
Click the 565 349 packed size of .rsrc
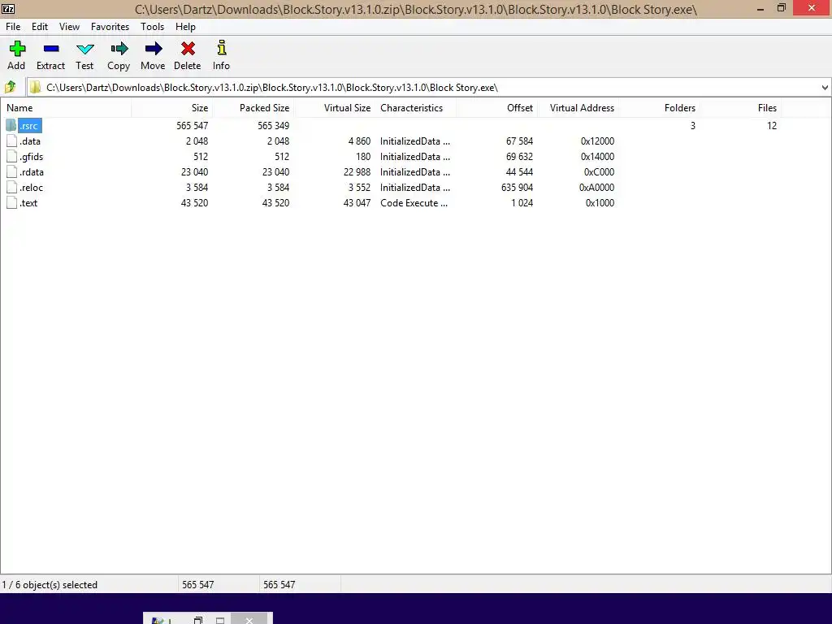273,126
